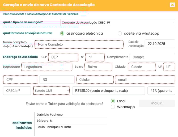Expand the Estado Civil dropdown
This screenshot has height=137, width=178.
(x=52, y=91)
